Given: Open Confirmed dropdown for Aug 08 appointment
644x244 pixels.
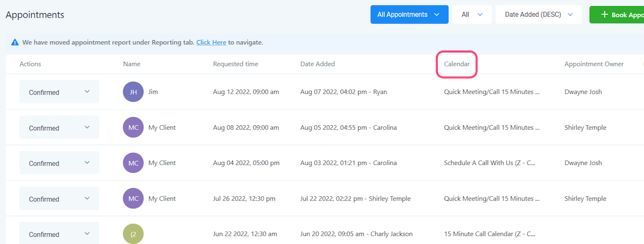Looking at the screenshot, I should pos(59,128).
